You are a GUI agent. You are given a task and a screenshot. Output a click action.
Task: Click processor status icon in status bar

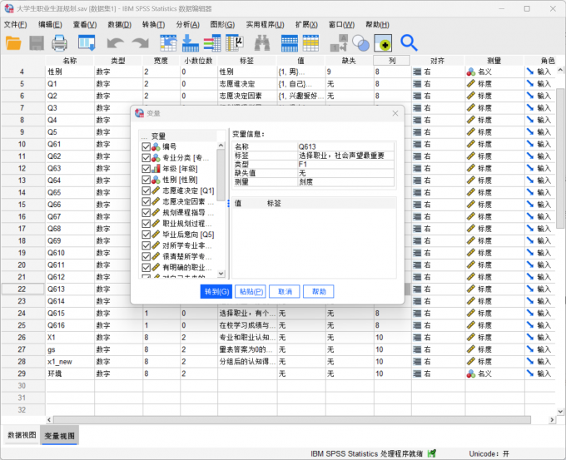pyautogui.click(x=431, y=453)
